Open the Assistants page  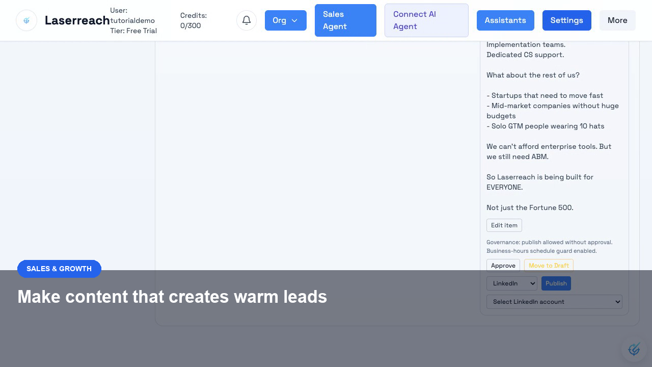coord(505,20)
